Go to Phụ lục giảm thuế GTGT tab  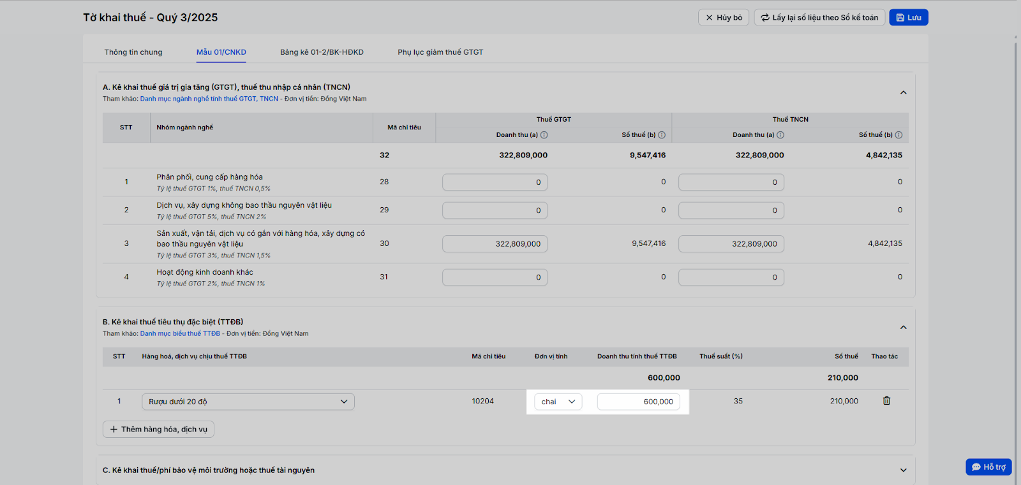[440, 52]
